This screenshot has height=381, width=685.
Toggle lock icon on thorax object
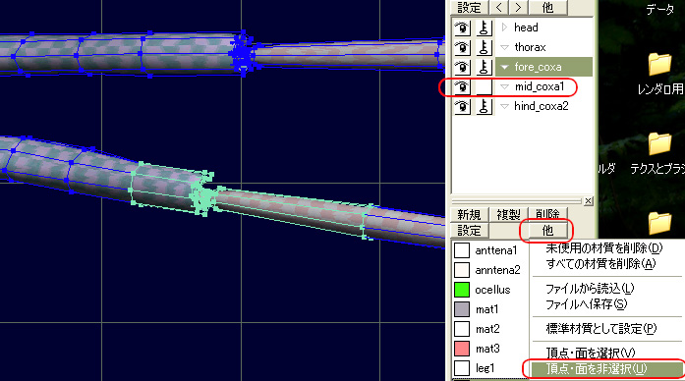[x=484, y=47]
